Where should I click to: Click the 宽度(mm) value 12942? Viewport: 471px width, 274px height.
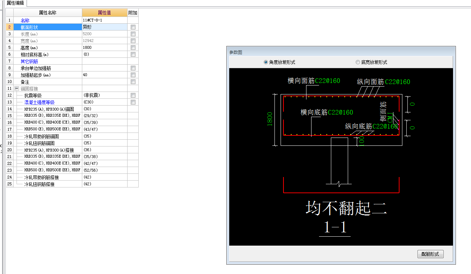pyautogui.click(x=105, y=41)
